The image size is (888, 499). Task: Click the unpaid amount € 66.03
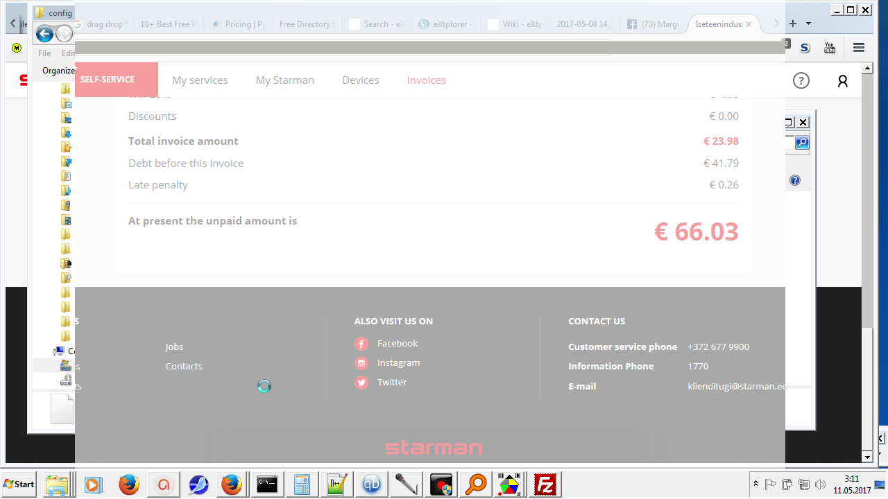click(x=697, y=231)
